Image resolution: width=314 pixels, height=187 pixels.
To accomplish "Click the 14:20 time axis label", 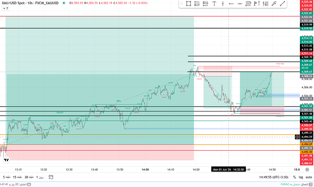I will [x=196, y=170].
